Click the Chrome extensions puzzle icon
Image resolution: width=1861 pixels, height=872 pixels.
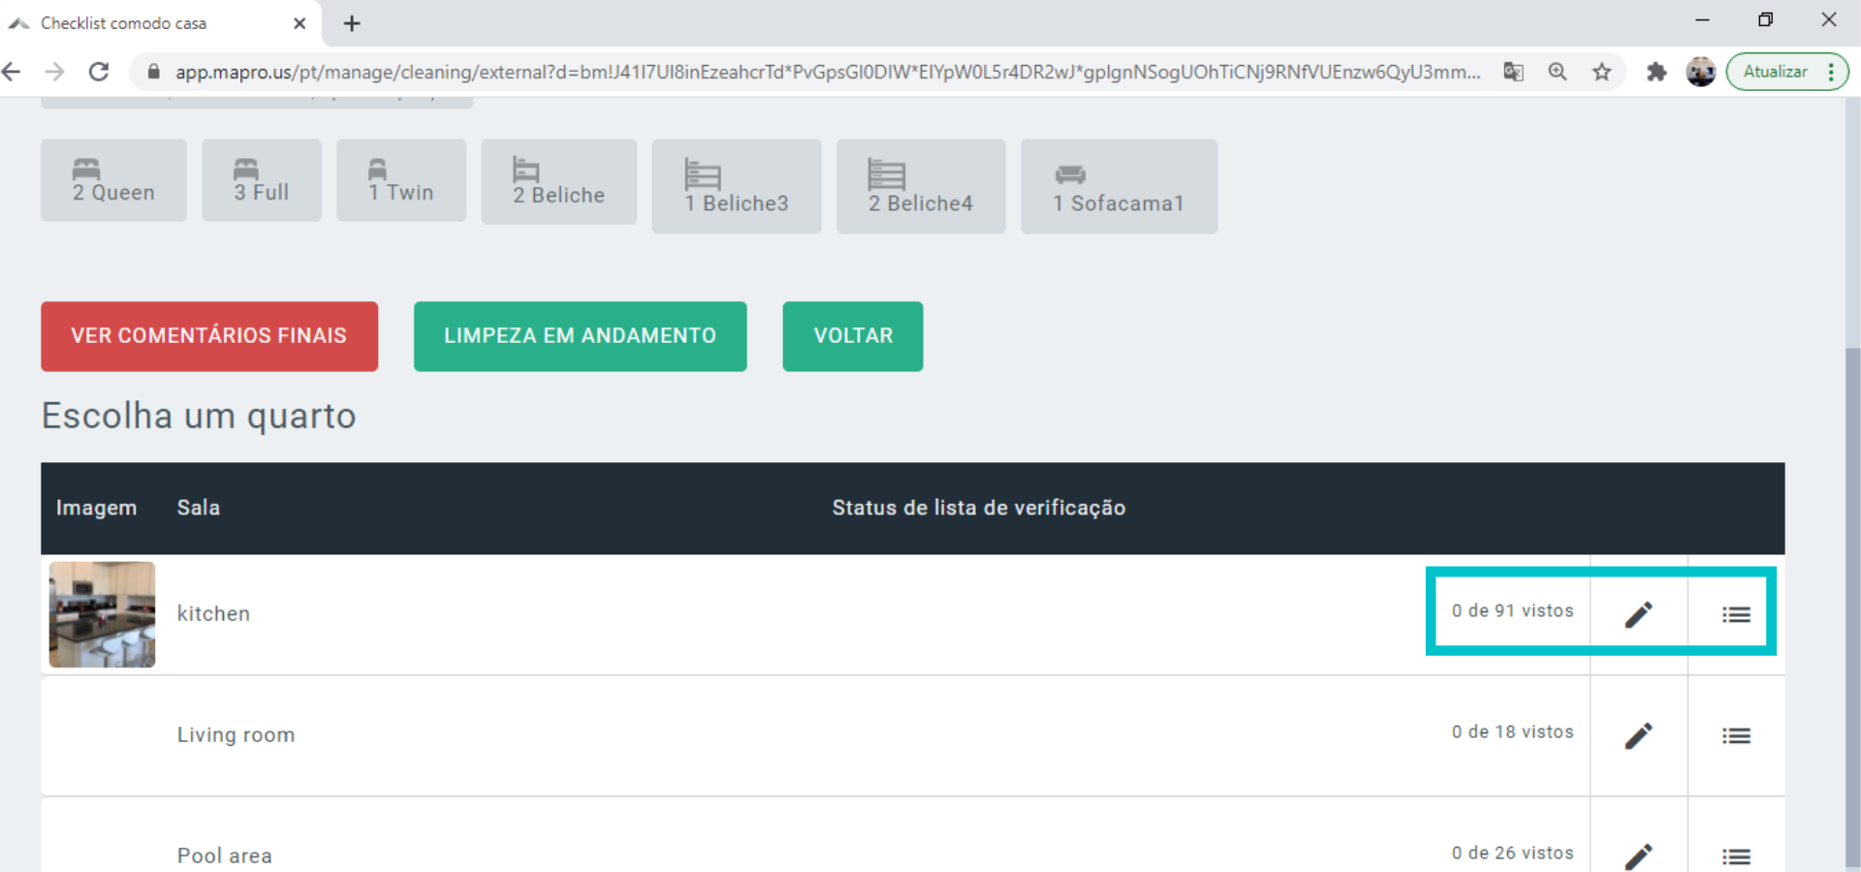(1656, 72)
